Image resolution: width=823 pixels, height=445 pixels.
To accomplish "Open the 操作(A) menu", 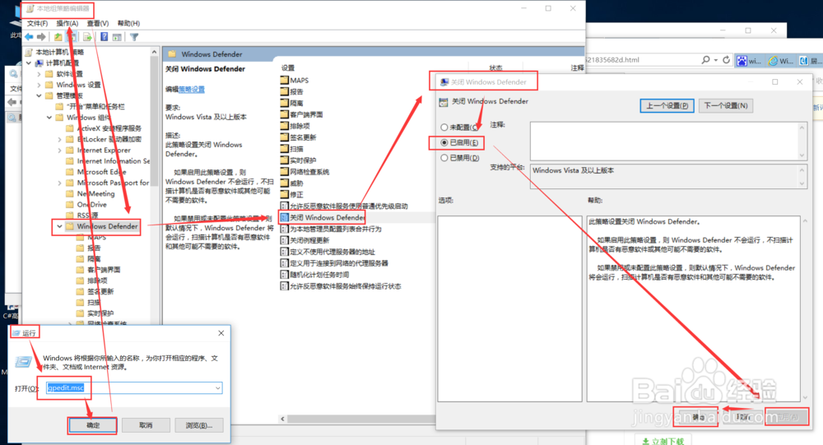I will point(67,23).
